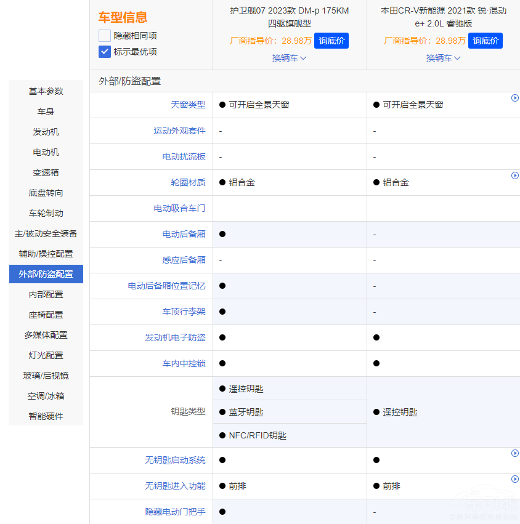Screen dimensions: 520x524
Task: Go to 多媒体配置 section
Action: (46, 335)
